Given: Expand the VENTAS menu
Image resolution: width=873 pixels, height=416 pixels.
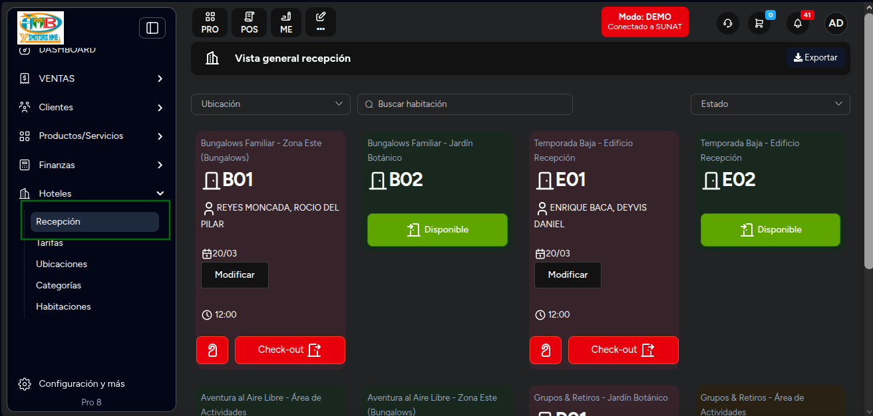Looking at the screenshot, I should coord(92,78).
